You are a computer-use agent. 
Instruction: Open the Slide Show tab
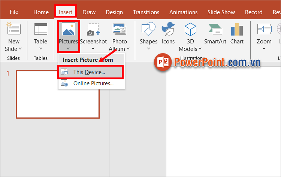[221, 12]
